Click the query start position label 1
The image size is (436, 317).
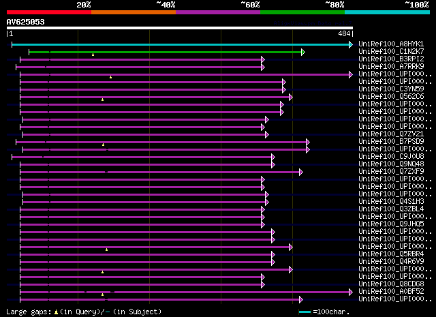11,33
